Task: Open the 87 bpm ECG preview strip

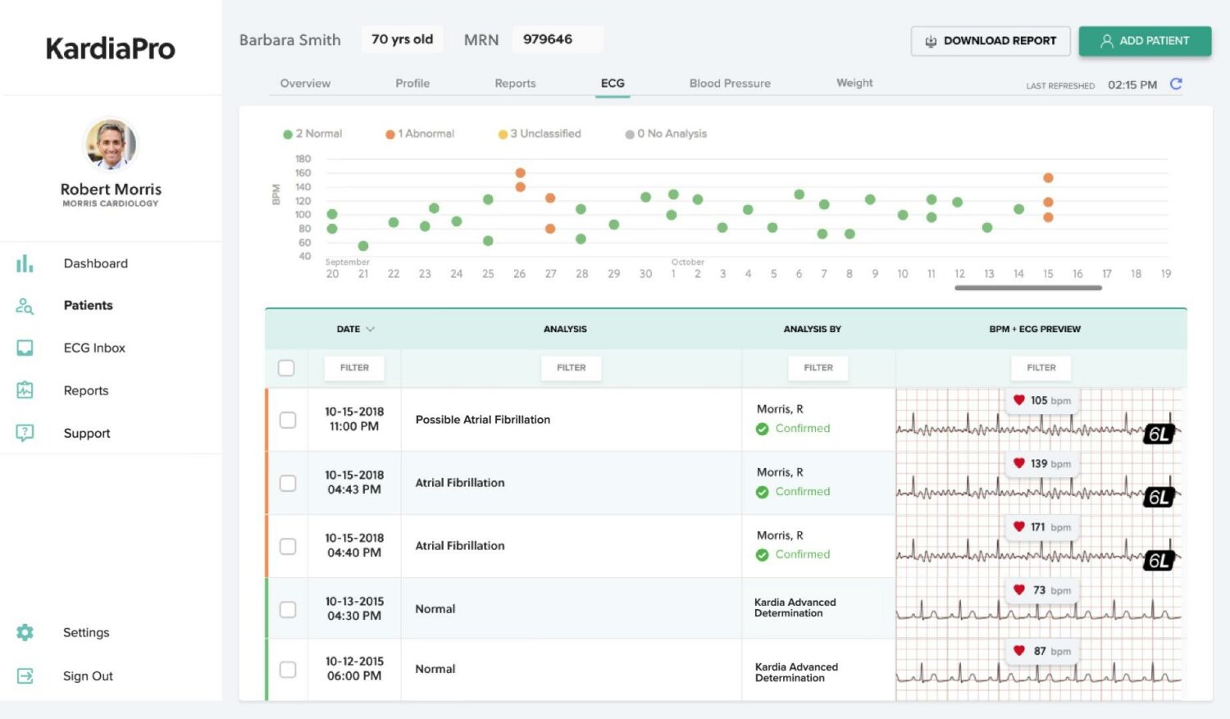Action: tap(1038, 670)
